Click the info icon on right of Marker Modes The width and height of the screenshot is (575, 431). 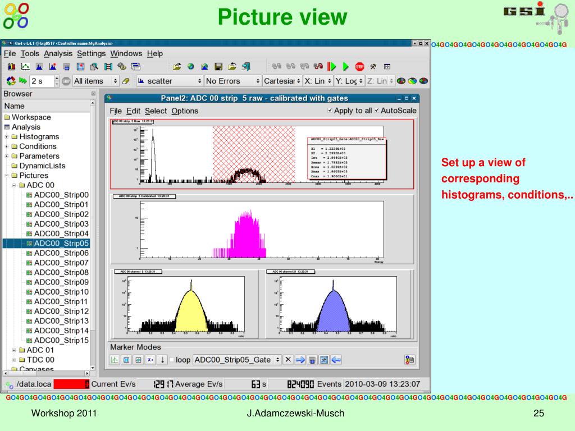click(409, 360)
